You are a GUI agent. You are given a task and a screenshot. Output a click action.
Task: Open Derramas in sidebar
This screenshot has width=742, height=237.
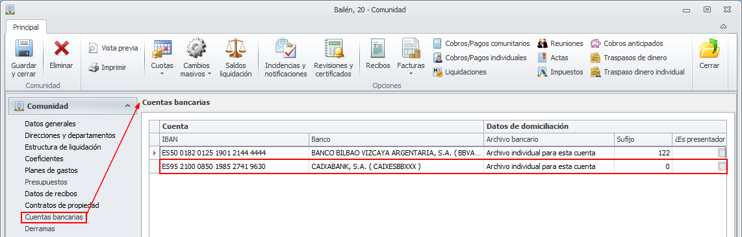(x=40, y=229)
